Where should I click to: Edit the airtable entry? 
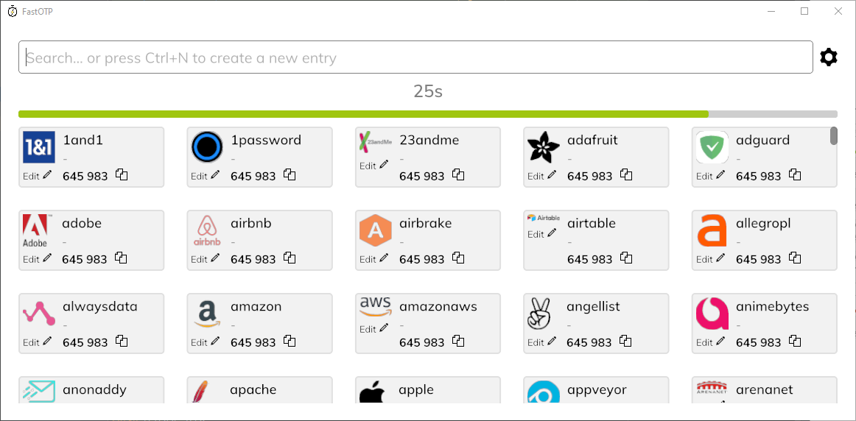pos(543,233)
